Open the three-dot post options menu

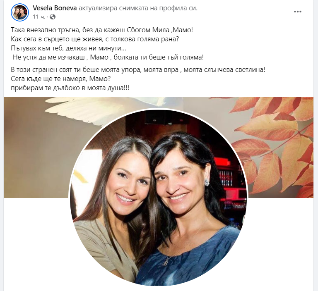coord(298,12)
